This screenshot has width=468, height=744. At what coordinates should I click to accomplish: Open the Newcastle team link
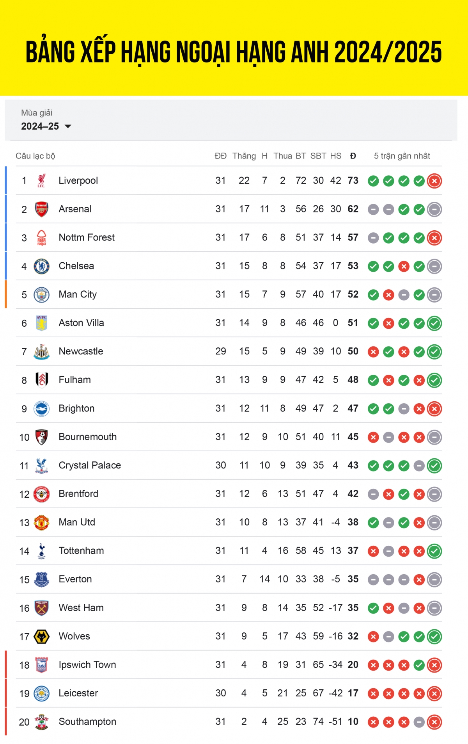tap(81, 351)
